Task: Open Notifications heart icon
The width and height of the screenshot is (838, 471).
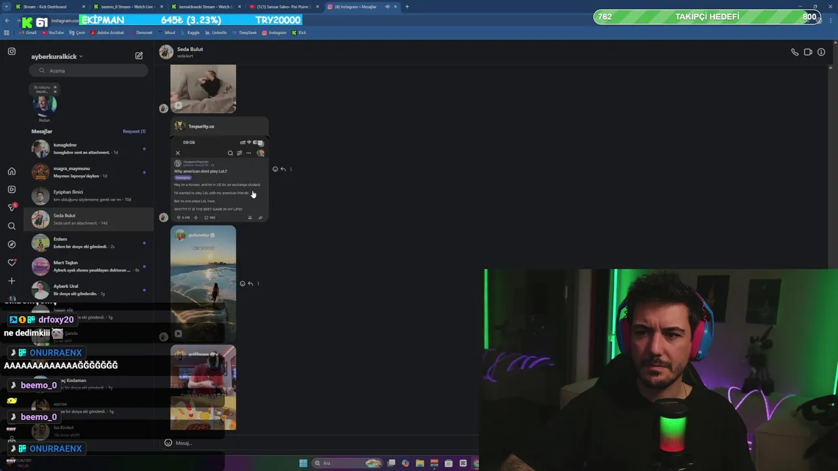Action: pyautogui.click(x=12, y=262)
